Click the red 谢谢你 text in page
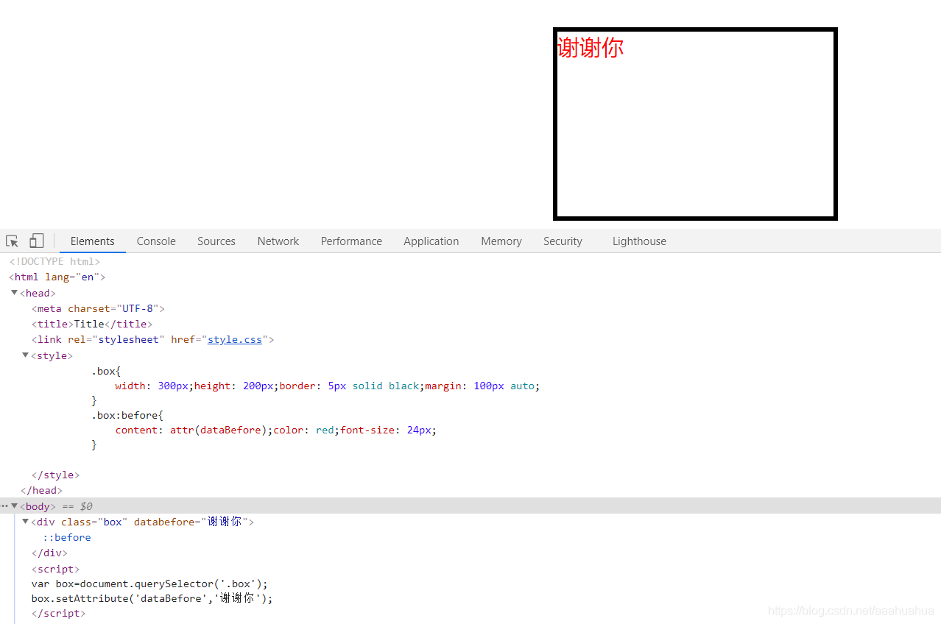The height and width of the screenshot is (624, 941). click(x=591, y=48)
